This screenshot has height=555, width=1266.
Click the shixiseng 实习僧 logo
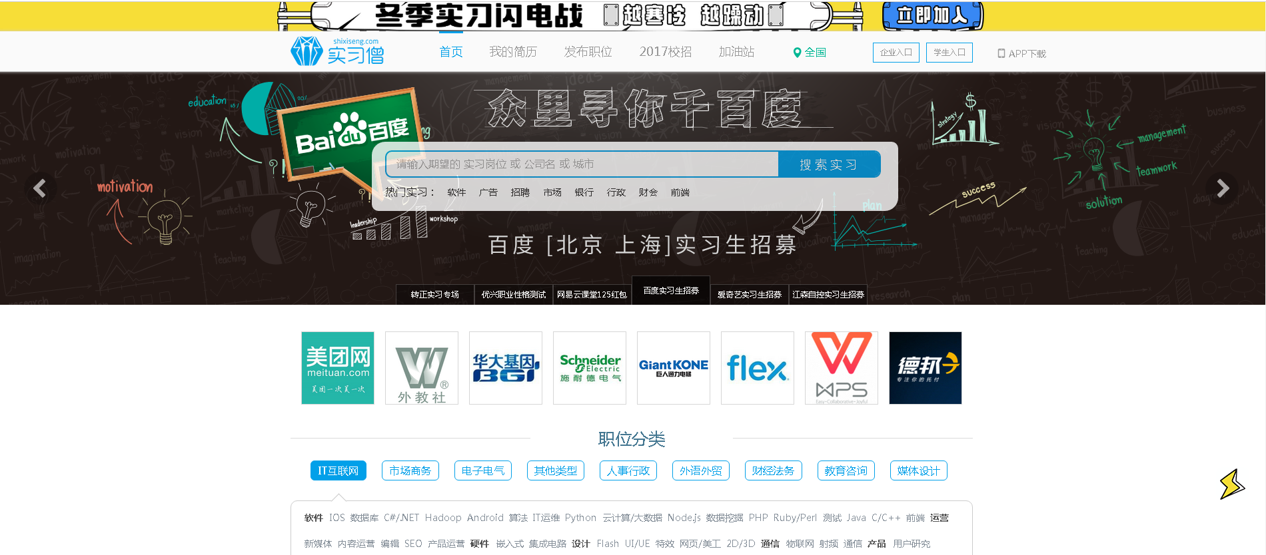(337, 51)
